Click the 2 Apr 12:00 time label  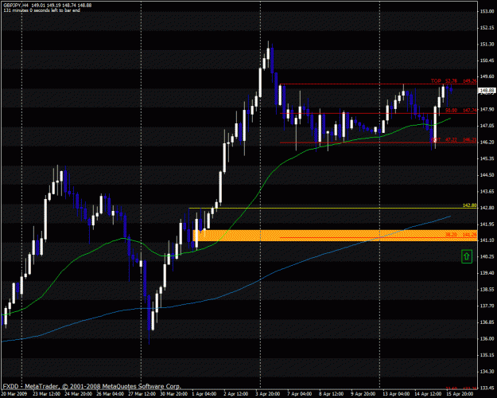tap(236, 394)
